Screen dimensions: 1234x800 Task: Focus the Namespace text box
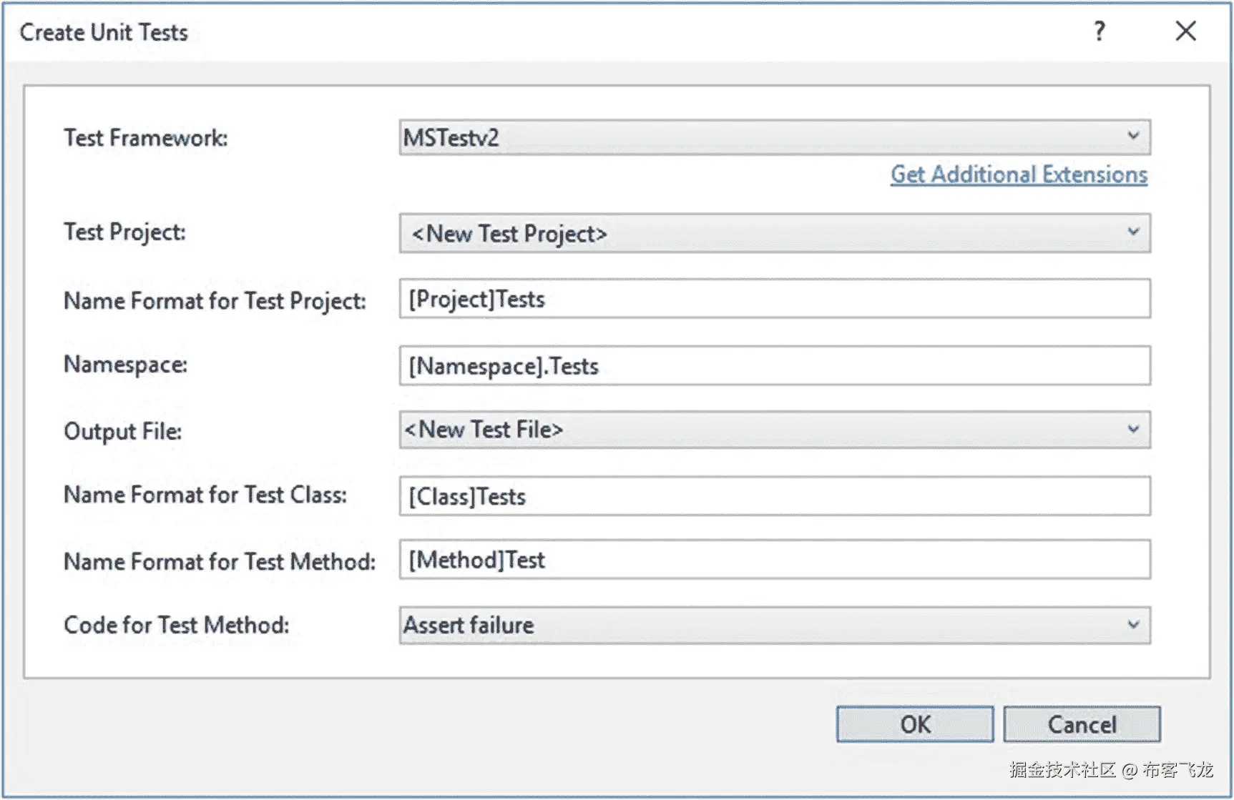[x=774, y=366]
